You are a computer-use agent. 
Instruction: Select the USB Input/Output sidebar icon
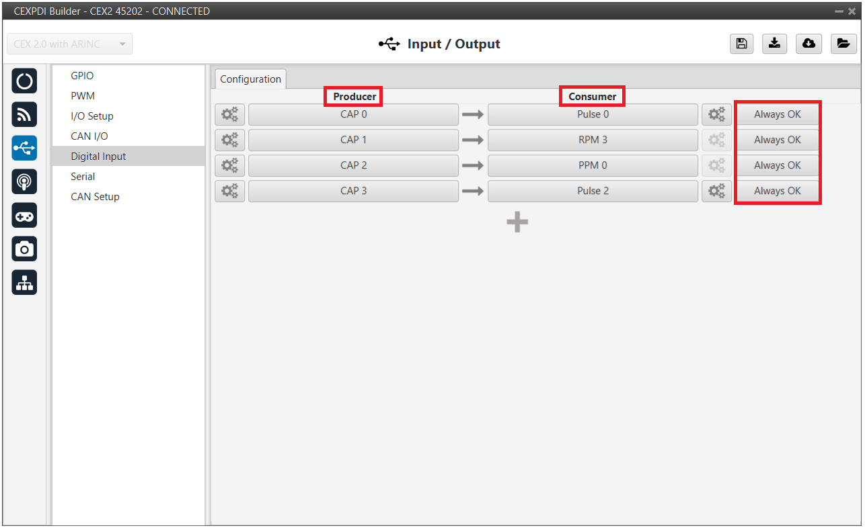pos(24,148)
